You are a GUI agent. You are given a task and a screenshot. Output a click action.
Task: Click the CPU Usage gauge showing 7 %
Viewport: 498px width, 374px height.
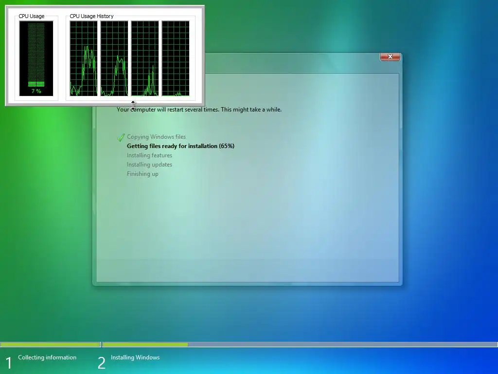tap(36, 58)
